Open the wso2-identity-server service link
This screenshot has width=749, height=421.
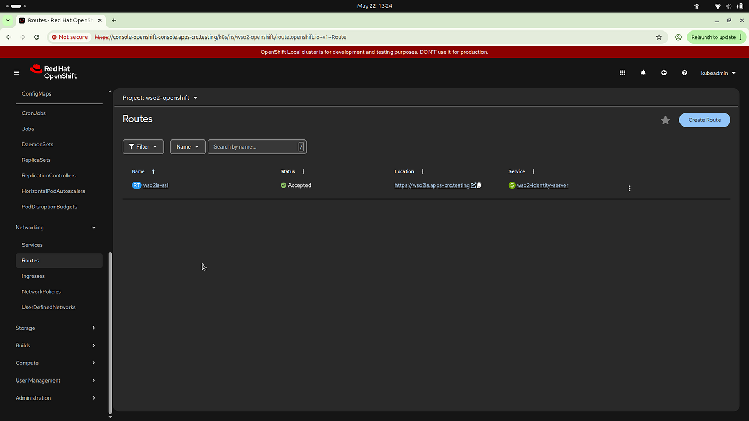pyautogui.click(x=542, y=185)
